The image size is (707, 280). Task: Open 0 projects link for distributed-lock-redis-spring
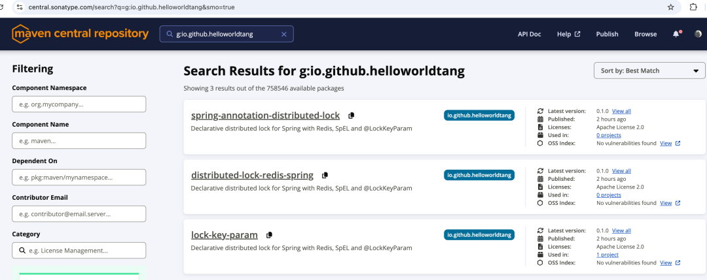coord(609,195)
